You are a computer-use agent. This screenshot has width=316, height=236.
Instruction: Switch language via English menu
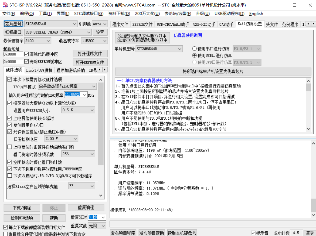point(256,14)
